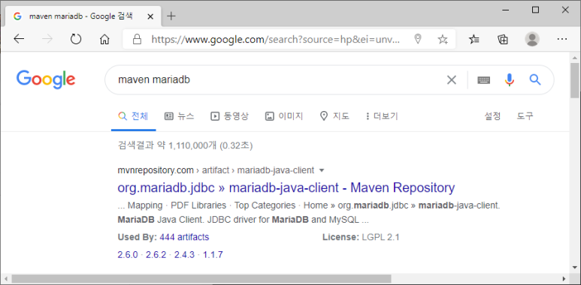
Task: Open the 444 artifacts link
Action: point(184,237)
